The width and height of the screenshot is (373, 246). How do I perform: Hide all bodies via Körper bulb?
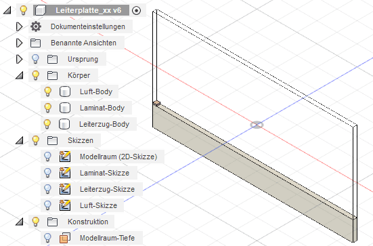(x=35, y=75)
